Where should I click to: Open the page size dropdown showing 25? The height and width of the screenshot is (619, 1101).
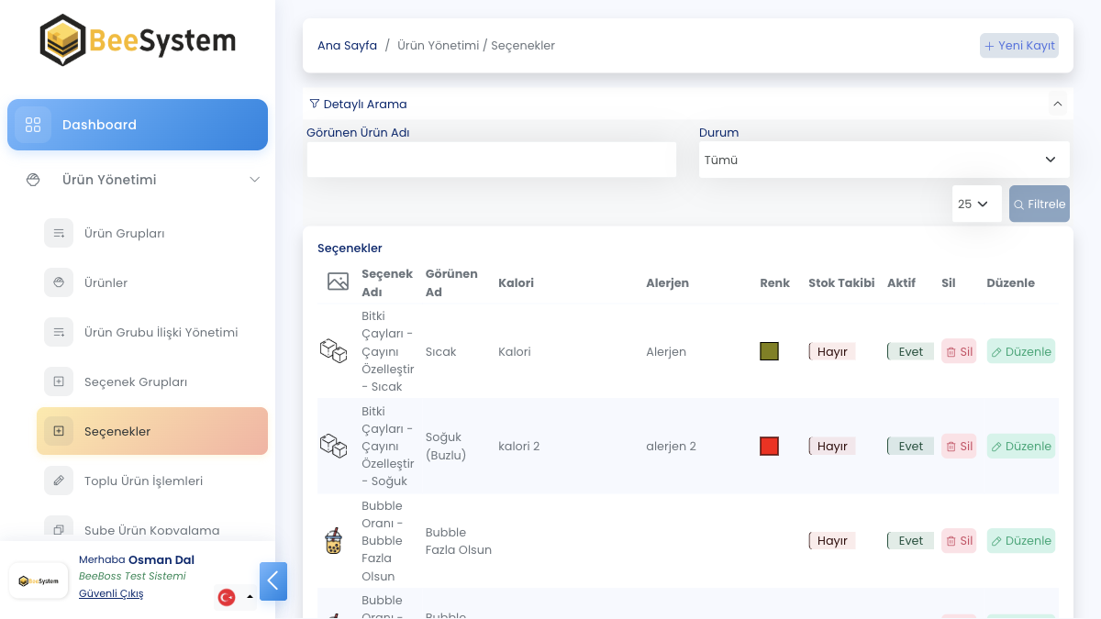[x=976, y=204]
